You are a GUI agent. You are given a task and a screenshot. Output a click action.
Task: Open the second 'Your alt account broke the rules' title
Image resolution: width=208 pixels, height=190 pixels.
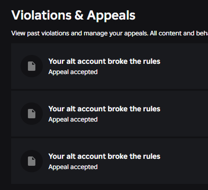(104, 109)
